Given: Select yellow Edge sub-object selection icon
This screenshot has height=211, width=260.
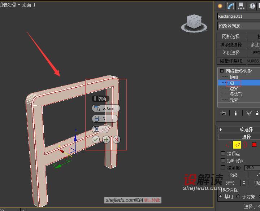Looking at the screenshot, I should pyautogui.click(x=237, y=145).
